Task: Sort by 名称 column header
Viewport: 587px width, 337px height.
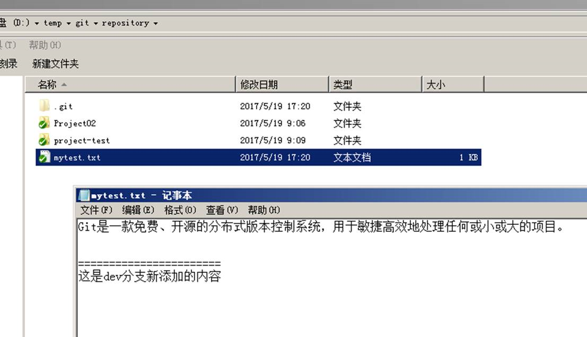Action: [130, 85]
